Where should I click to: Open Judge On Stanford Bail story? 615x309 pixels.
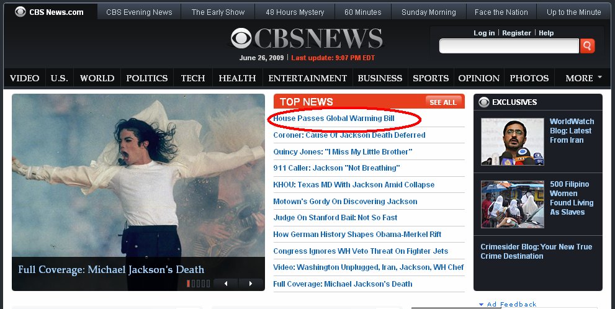coord(335,218)
